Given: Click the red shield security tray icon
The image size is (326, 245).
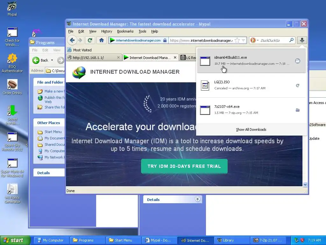Looking at the screenshot, I should (x=302, y=240).
